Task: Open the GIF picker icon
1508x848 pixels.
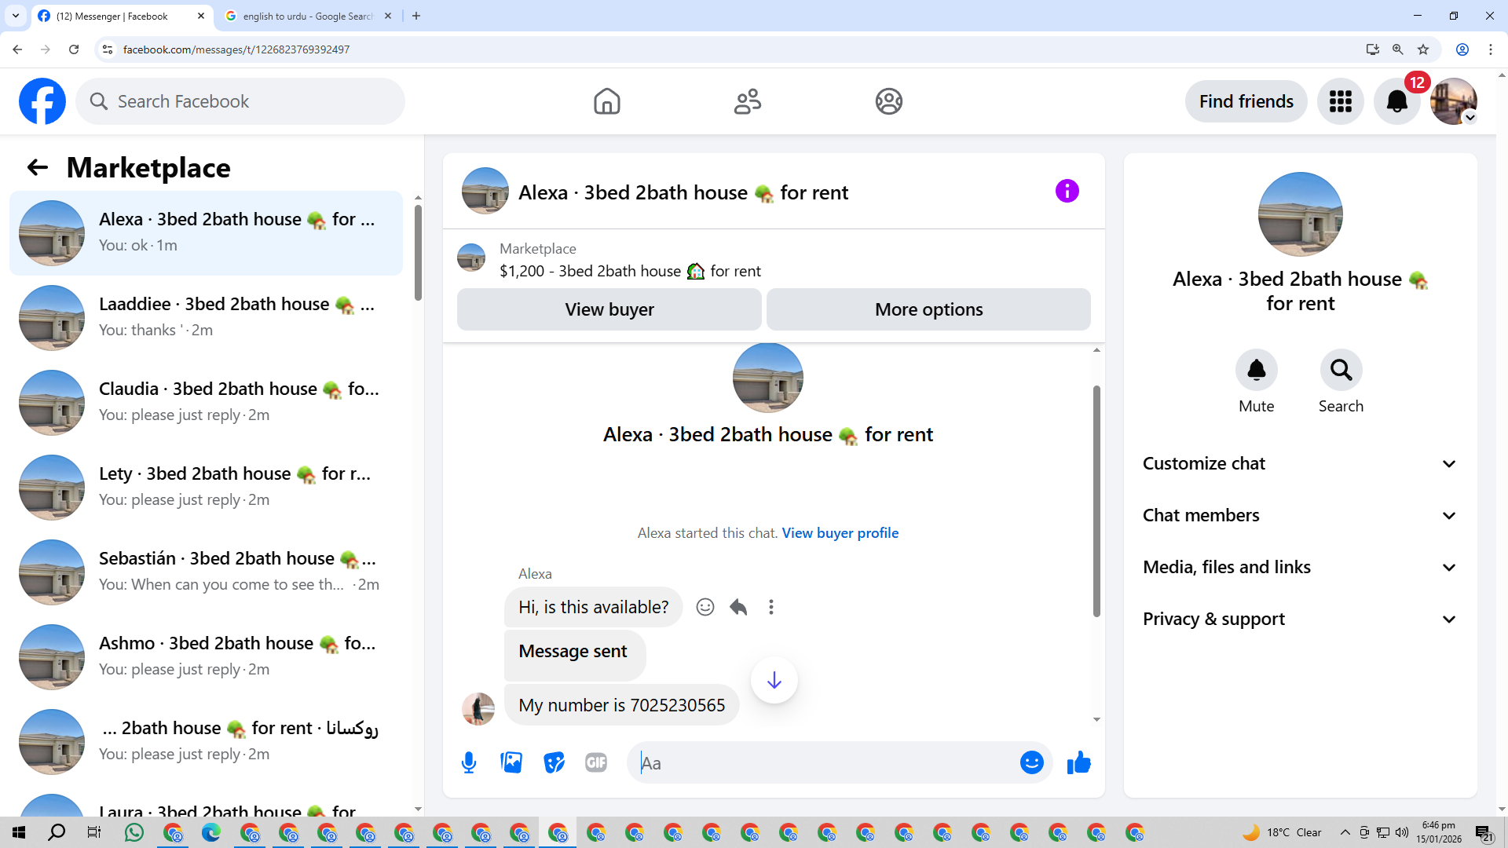Action: pos(596,762)
